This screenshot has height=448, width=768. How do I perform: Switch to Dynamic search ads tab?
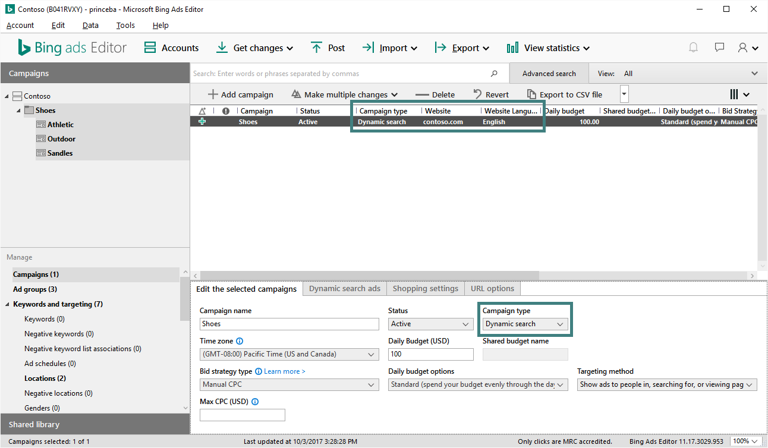345,289
